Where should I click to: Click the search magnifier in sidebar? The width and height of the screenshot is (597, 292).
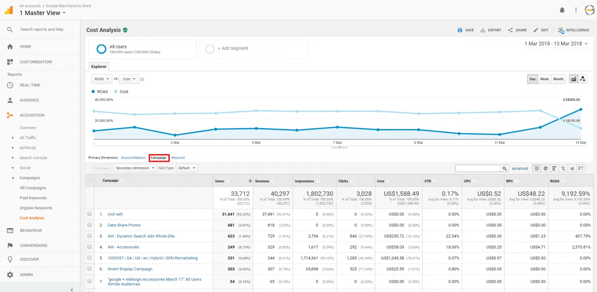[x=10, y=29]
